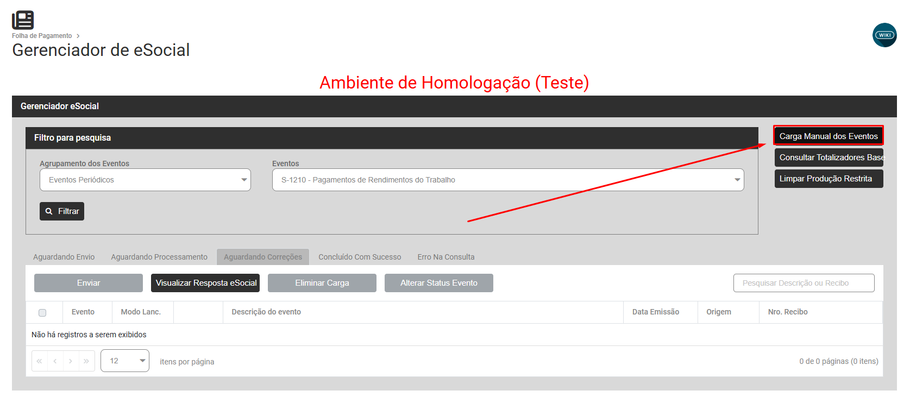Expand the items per page dropdown
The width and height of the screenshot is (910, 403).
pos(125,361)
